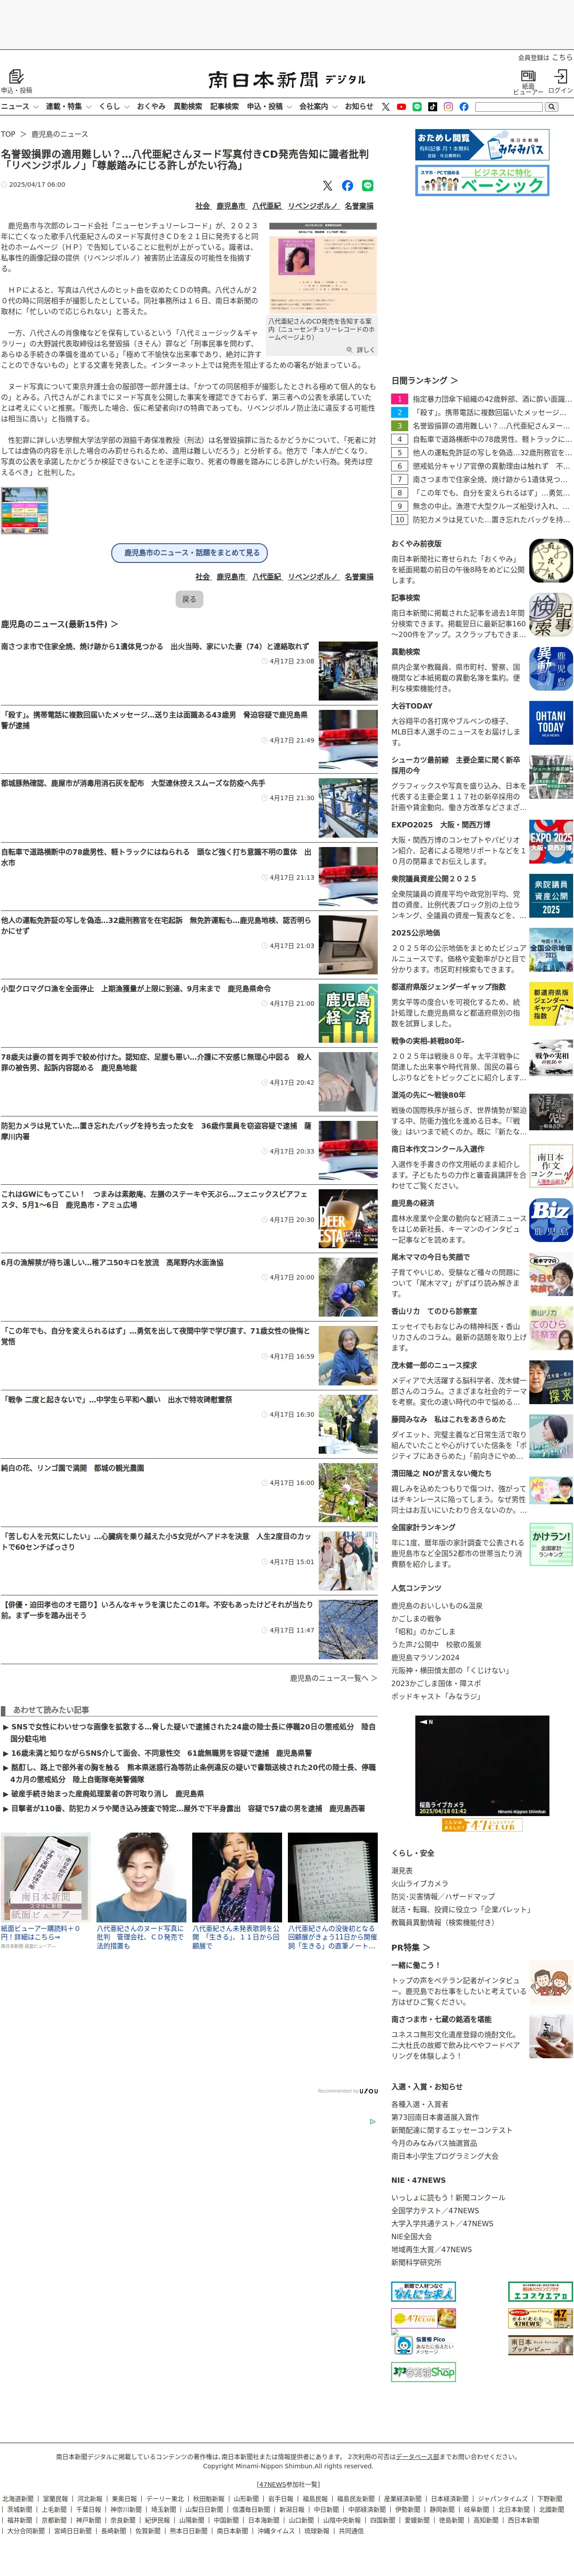This screenshot has height=2576, width=574.
Task: Open the 紙面ビューアー icon
Action: click(x=528, y=76)
